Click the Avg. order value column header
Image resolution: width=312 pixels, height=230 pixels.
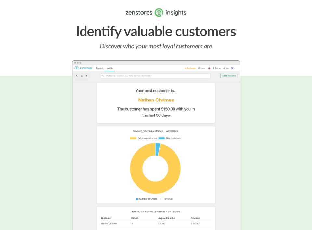[x=167, y=218]
